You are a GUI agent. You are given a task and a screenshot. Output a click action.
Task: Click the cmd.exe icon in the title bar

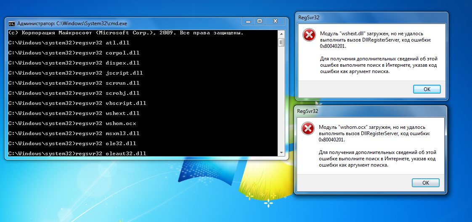[12, 23]
